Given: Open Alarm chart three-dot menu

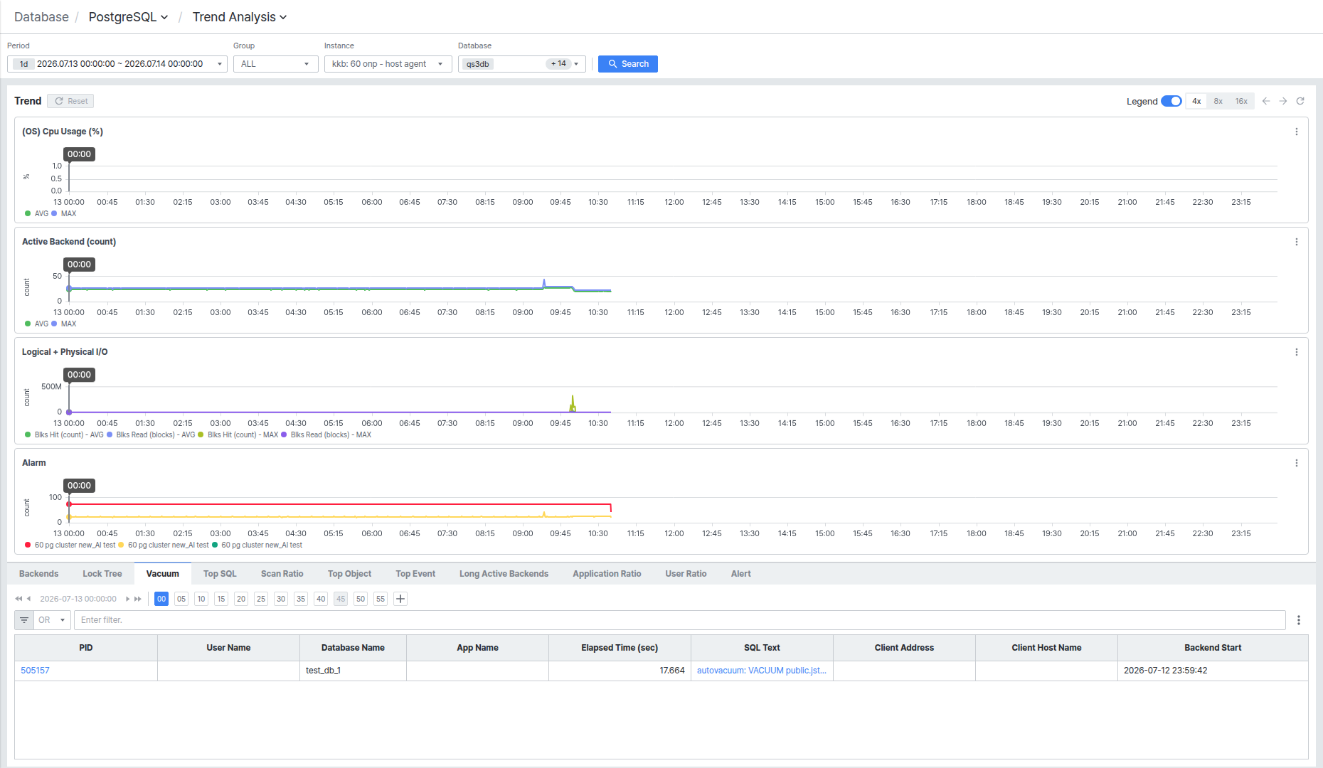Looking at the screenshot, I should click(x=1297, y=463).
